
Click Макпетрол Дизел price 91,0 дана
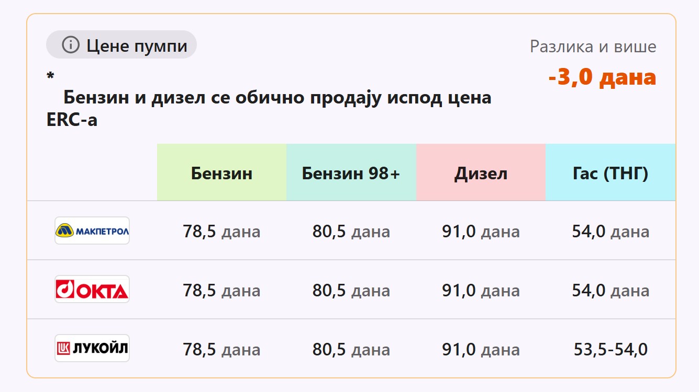pyautogui.click(x=481, y=231)
